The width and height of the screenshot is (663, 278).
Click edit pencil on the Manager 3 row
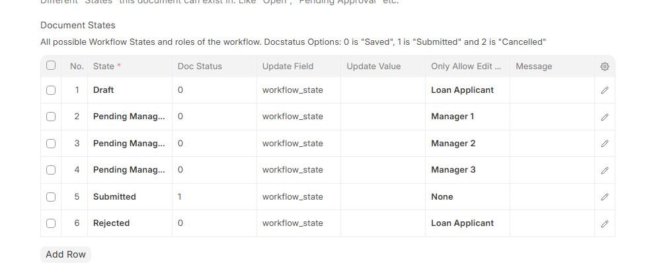click(604, 170)
